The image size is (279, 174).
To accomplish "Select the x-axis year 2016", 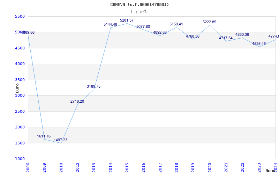I will coord(143,168).
